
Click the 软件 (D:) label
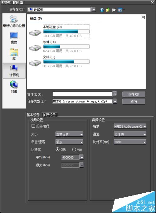click(49, 42)
